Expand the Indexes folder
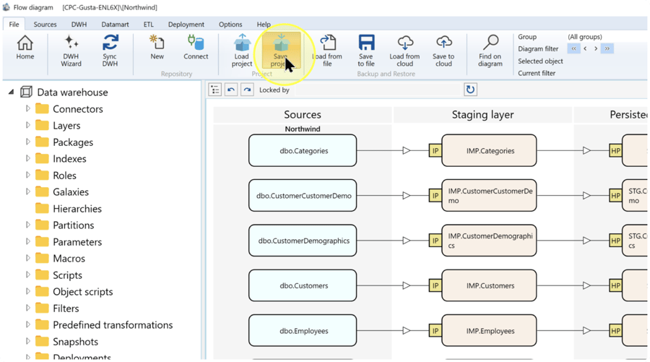 tap(27, 158)
